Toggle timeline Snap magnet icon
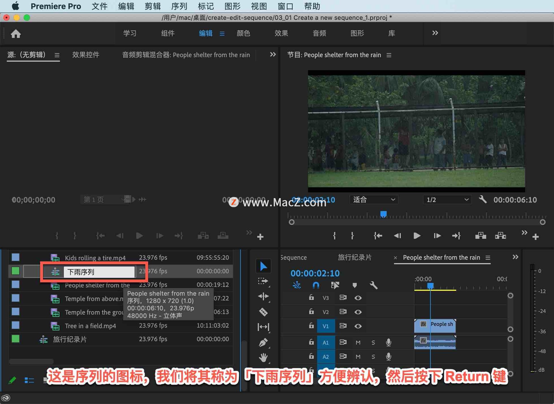 coord(316,285)
